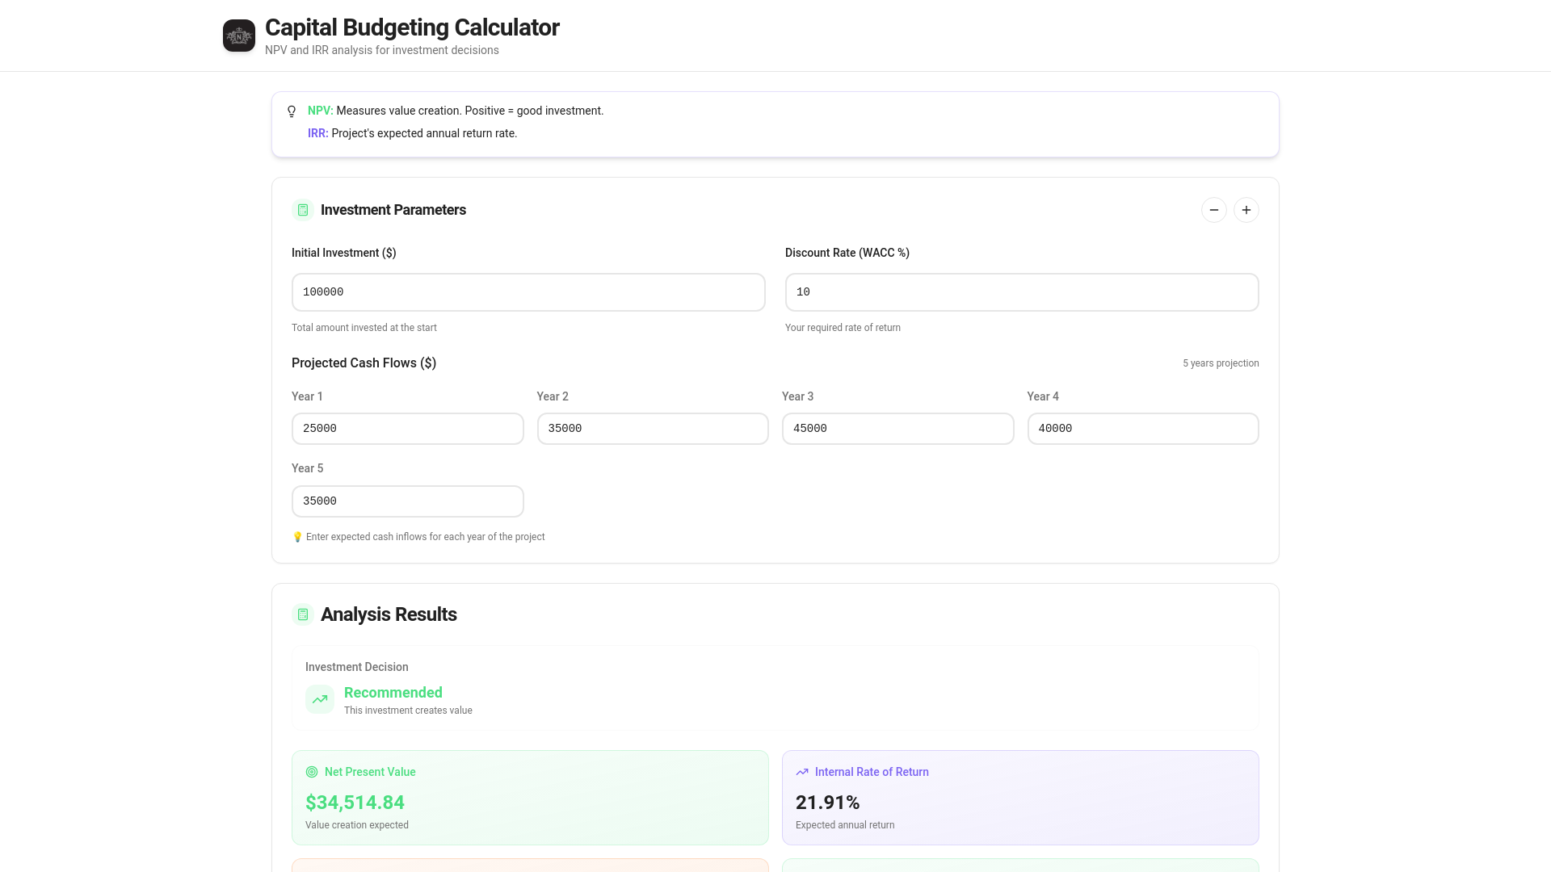Click the Recommended trending-up arrow icon
This screenshot has height=872, width=1551.
tap(320, 699)
